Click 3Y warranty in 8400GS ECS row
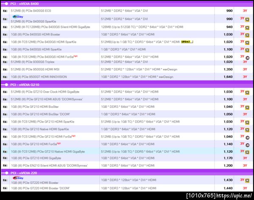Image resolution: width=254 pixels, height=200 pixels. 245,11
